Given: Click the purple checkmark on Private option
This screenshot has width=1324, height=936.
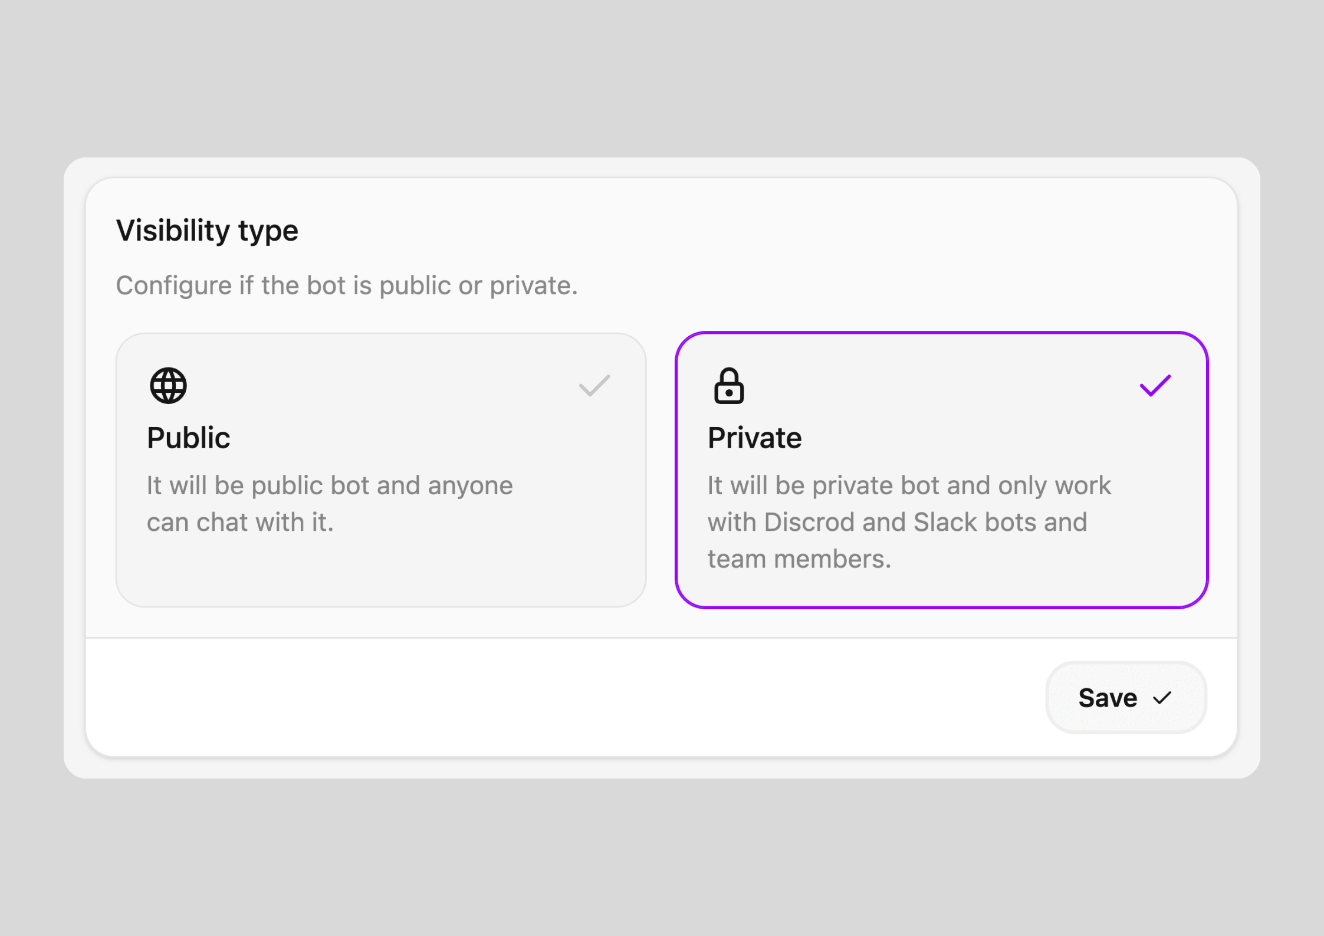Looking at the screenshot, I should point(1155,386).
